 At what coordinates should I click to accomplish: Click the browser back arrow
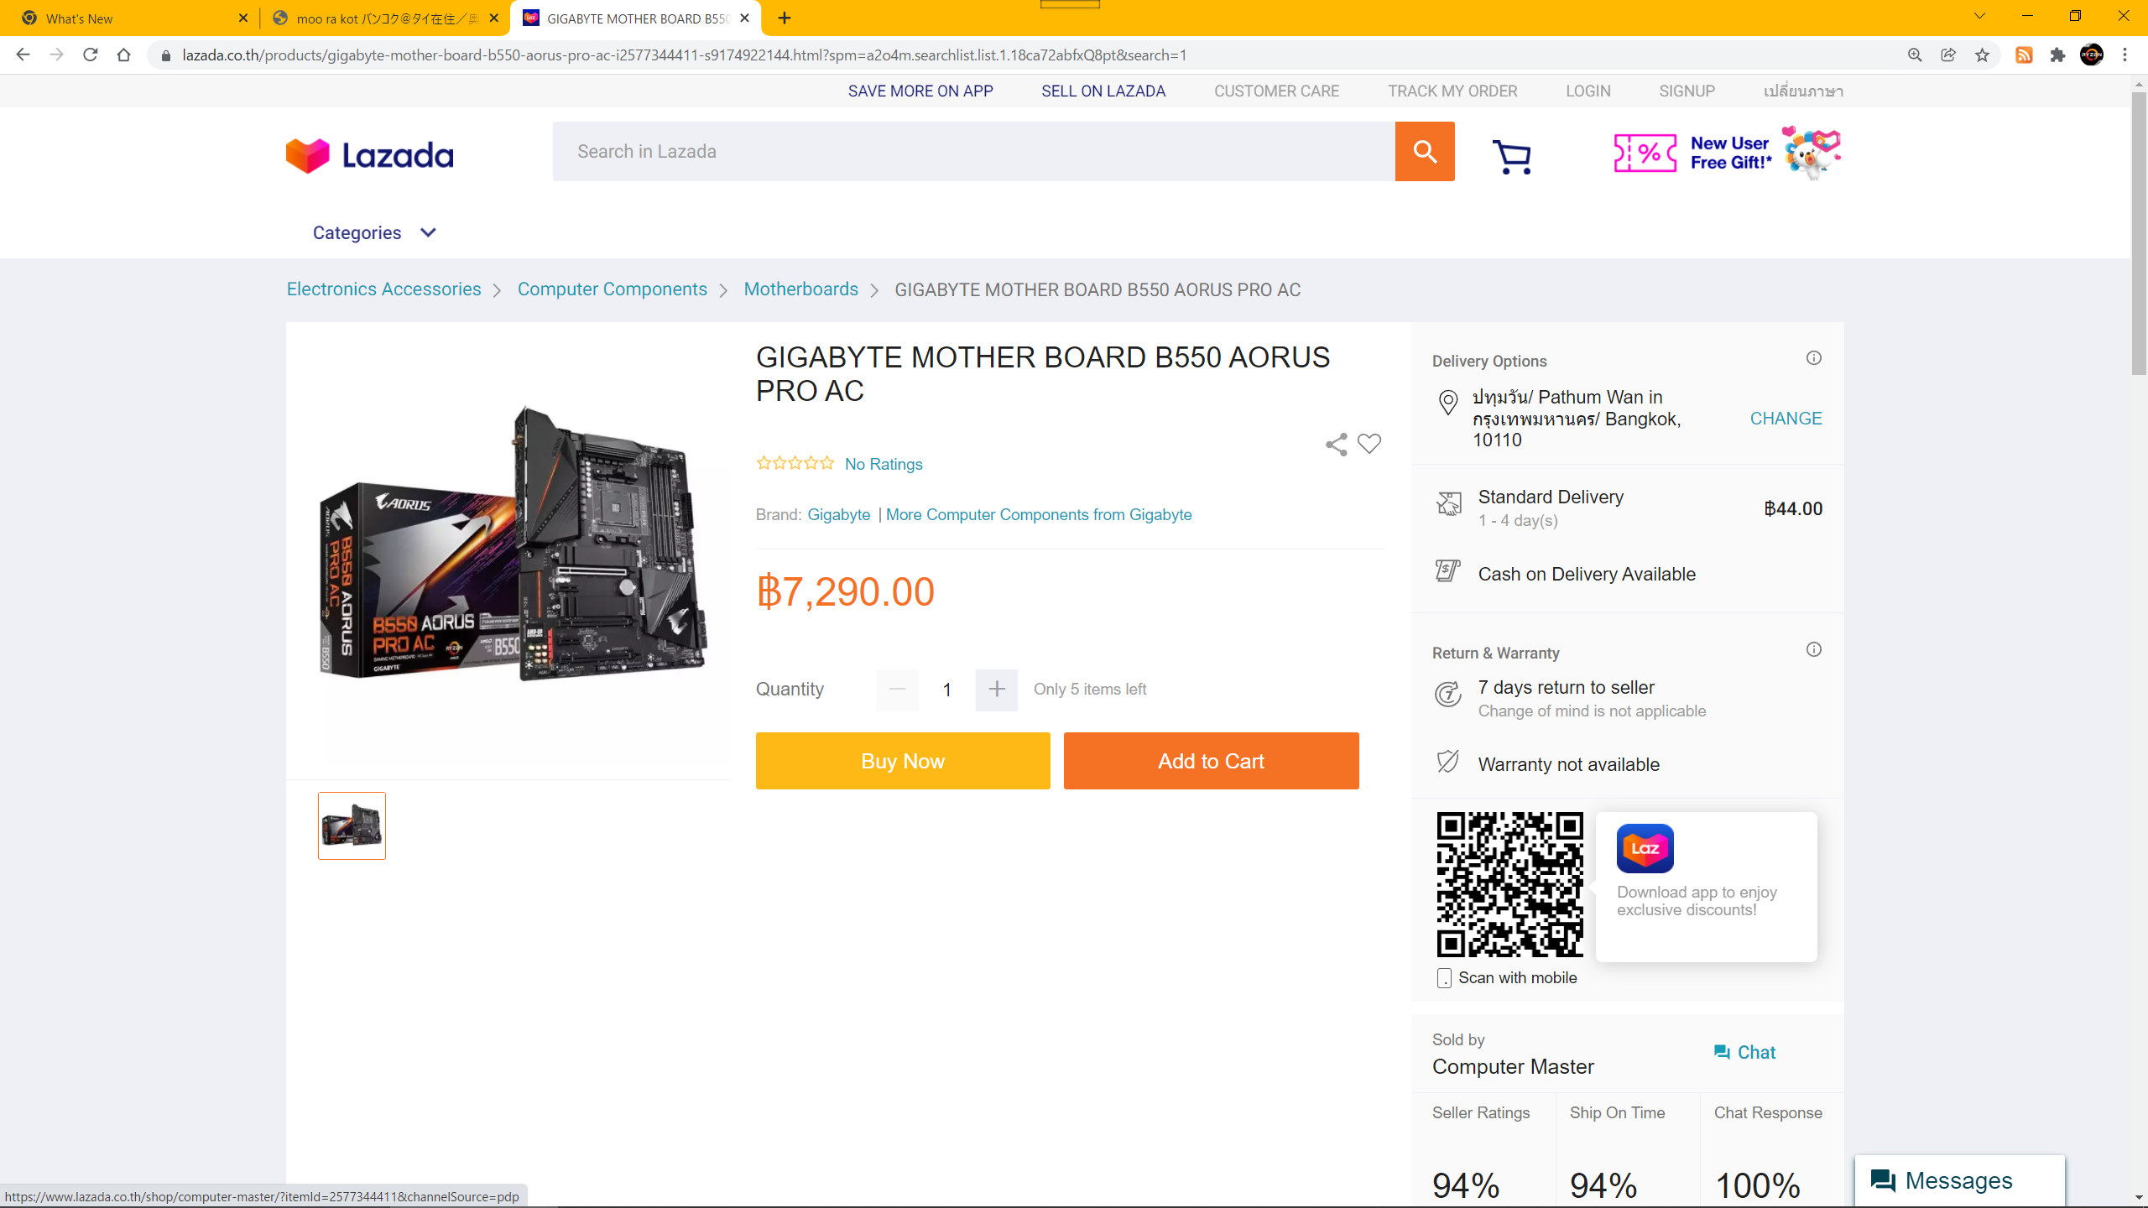23,55
